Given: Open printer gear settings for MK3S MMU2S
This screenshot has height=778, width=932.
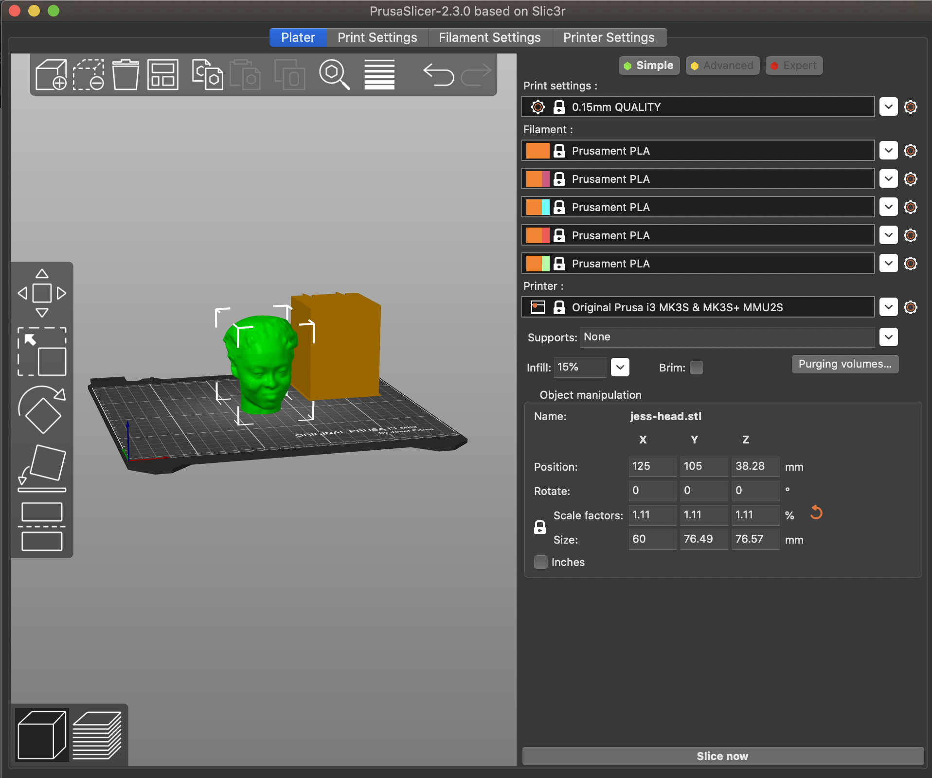Looking at the screenshot, I should point(911,307).
